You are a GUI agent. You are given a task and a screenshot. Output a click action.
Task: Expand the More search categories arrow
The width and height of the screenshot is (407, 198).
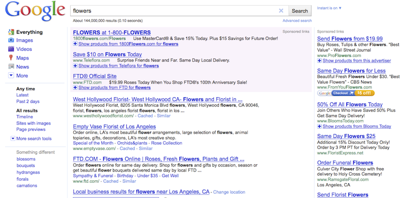[x=11, y=75]
